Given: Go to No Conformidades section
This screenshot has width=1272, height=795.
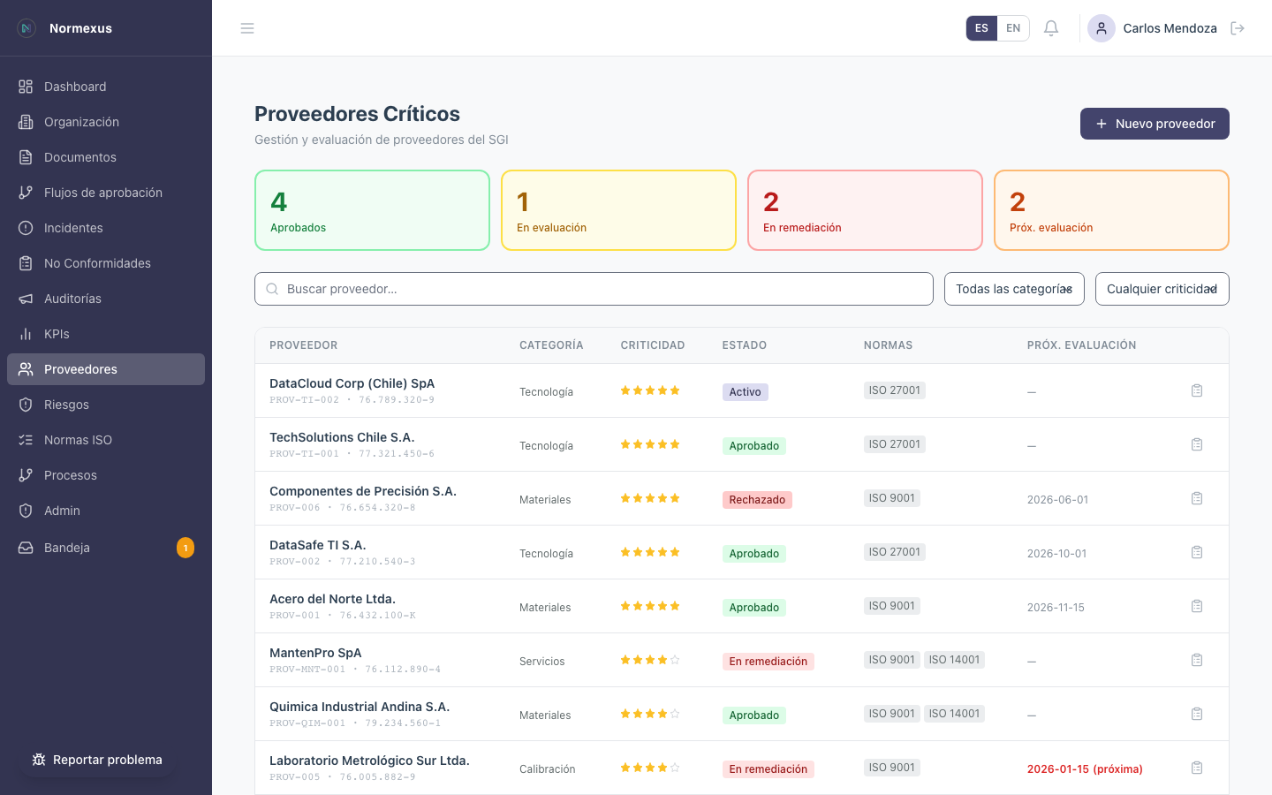Looking at the screenshot, I should click(x=97, y=263).
